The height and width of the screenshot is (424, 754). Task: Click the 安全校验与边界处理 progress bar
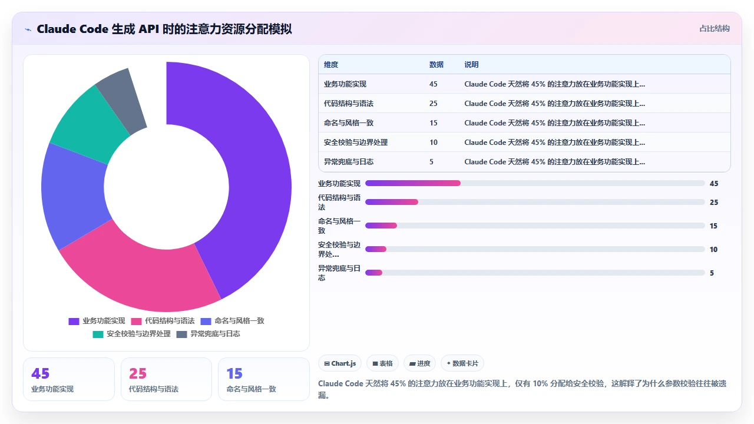point(535,249)
